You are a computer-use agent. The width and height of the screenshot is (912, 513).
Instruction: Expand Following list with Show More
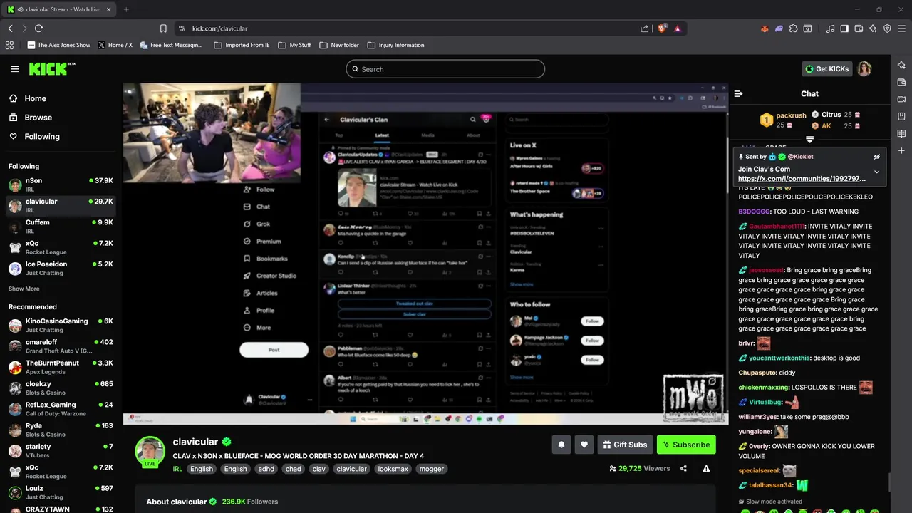[24, 289]
